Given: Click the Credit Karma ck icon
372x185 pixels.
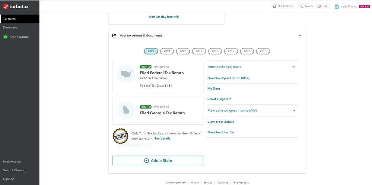Looking at the screenshot, I should [x=6, y=37].
